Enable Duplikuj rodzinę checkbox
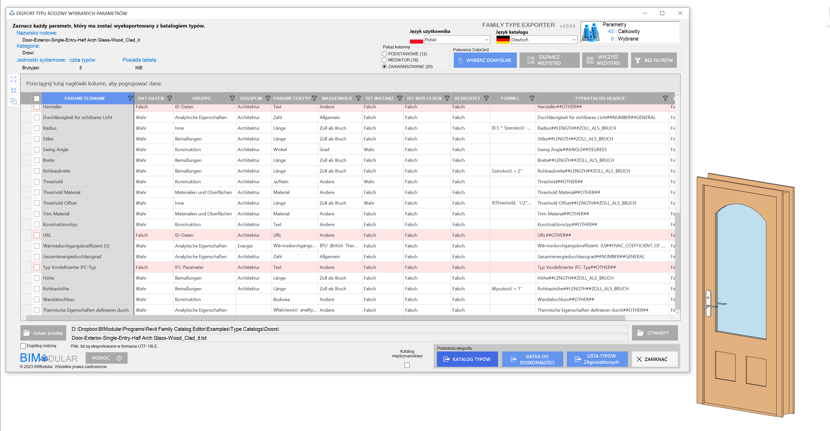Image resolution: width=830 pixels, height=431 pixels. click(23, 346)
